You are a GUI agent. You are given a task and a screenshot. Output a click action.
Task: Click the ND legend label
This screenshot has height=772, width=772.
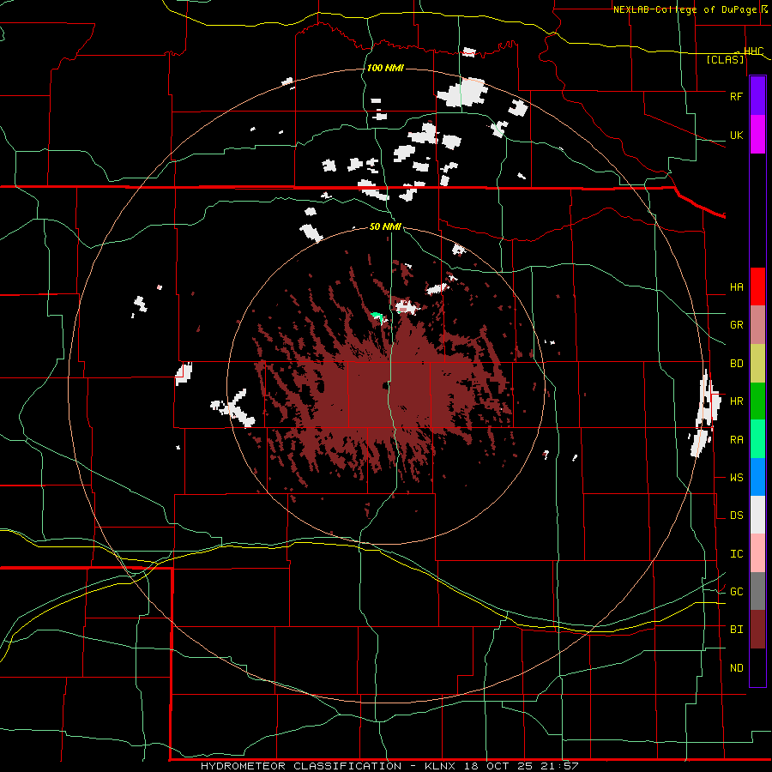736,668
